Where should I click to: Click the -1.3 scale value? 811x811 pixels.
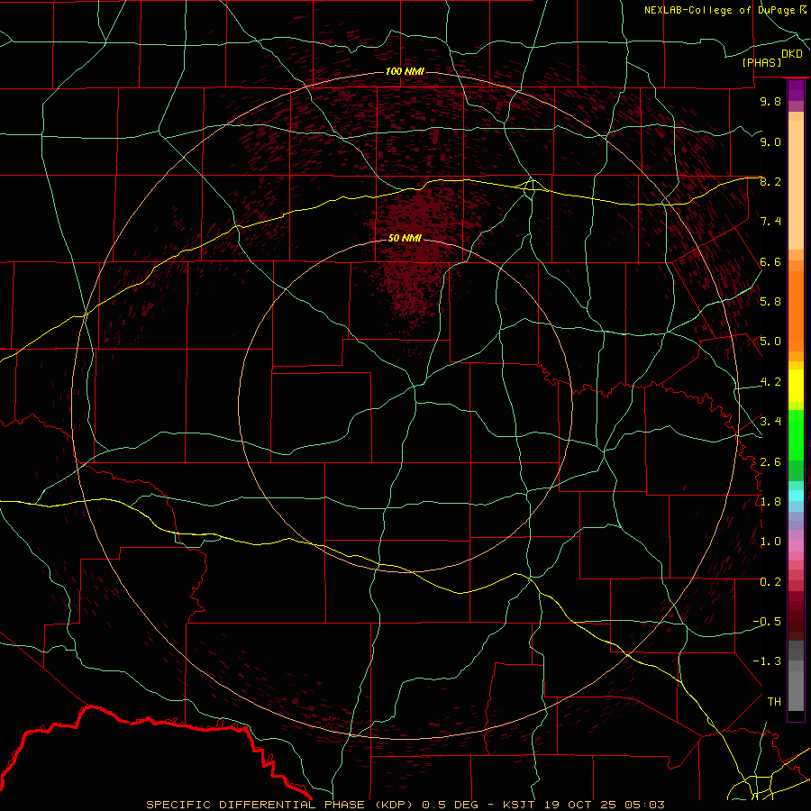767,661
